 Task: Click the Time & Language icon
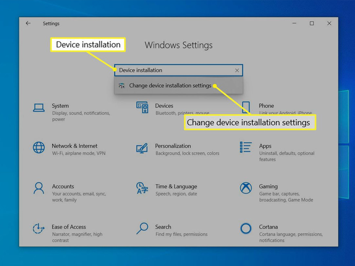click(x=142, y=188)
